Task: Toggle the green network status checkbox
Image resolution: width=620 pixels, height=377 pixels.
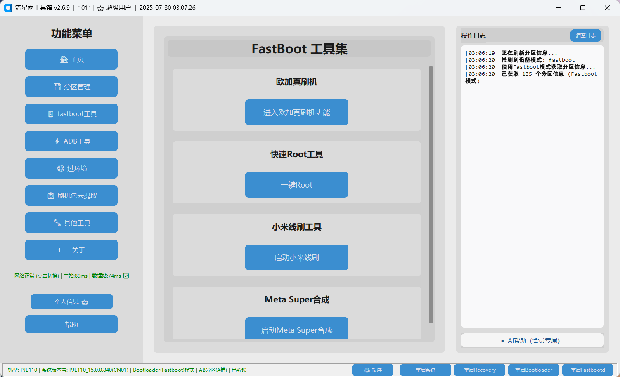Action: 126,276
